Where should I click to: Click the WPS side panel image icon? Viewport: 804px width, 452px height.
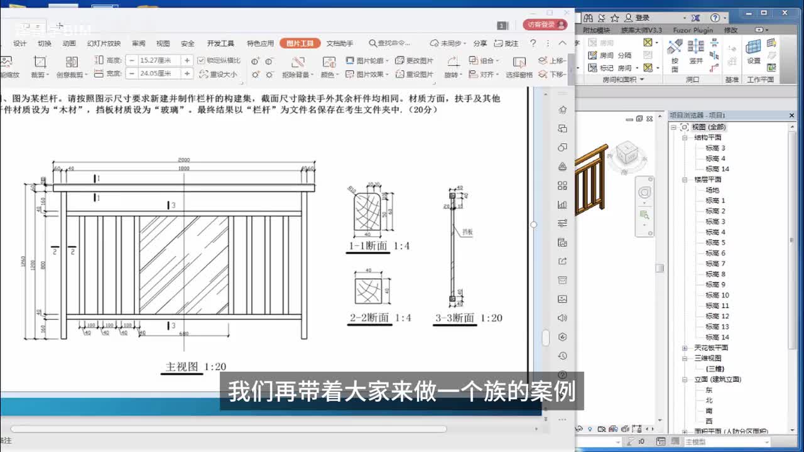click(x=562, y=299)
